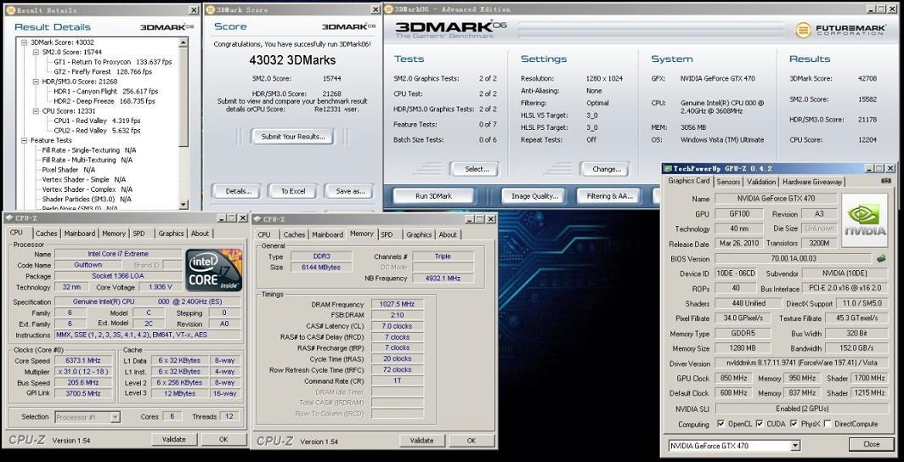Click Select button under Tests

pyautogui.click(x=476, y=169)
